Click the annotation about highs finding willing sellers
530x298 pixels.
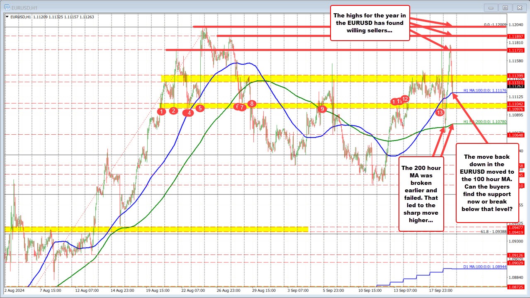tap(370, 23)
